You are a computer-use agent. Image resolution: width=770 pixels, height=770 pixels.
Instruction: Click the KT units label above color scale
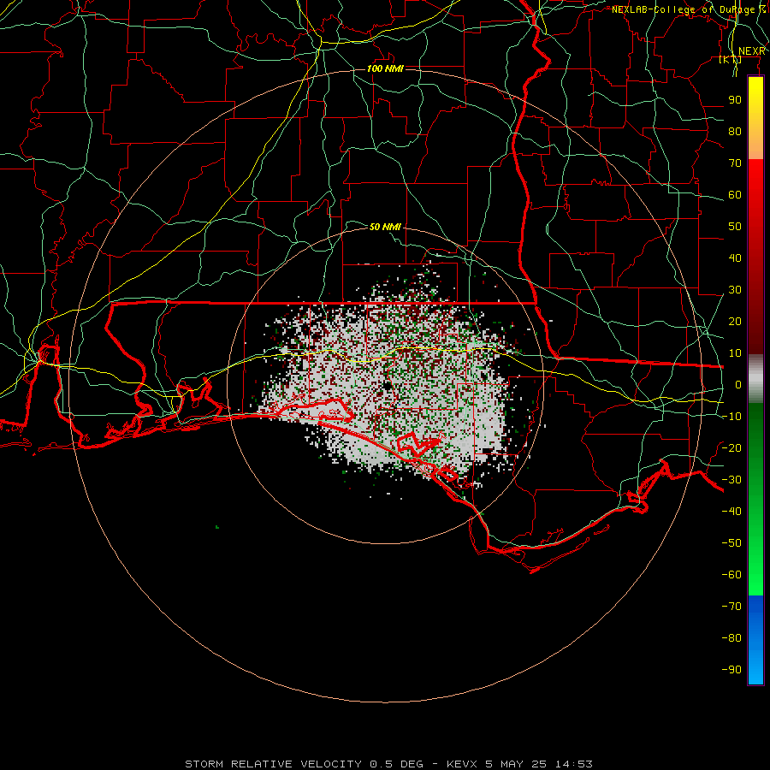click(x=730, y=60)
